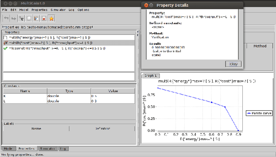Click the Result value in Property Details

(168, 47)
